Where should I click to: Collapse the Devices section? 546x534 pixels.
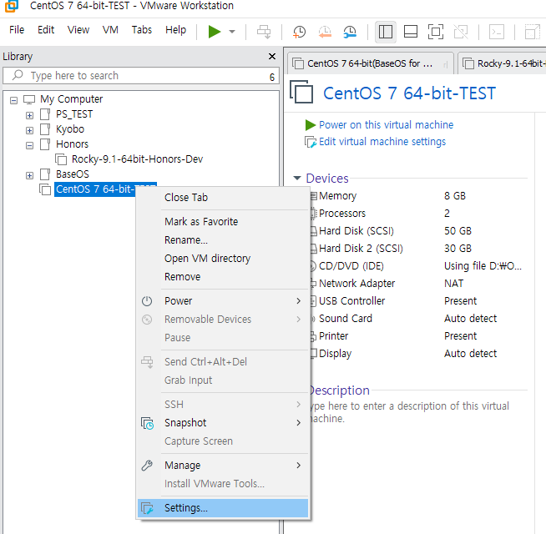tap(297, 179)
